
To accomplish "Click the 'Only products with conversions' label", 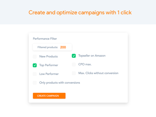I will (x=59, y=83).
